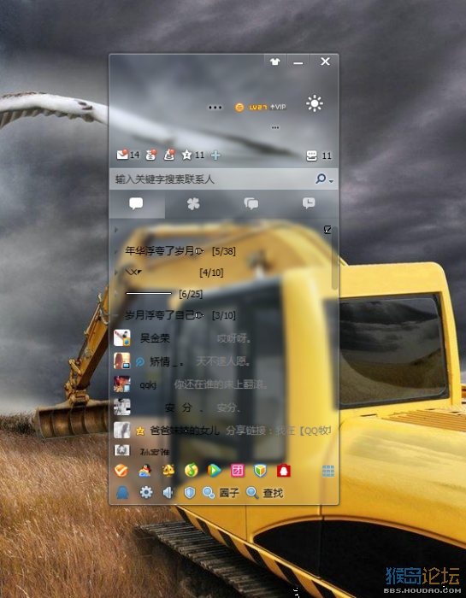
Task: Open the QQ penguin main menu
Action: tap(122, 493)
